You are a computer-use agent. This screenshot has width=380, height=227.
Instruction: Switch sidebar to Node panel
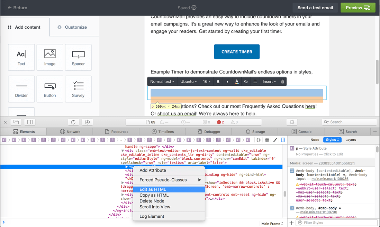coord(315,140)
